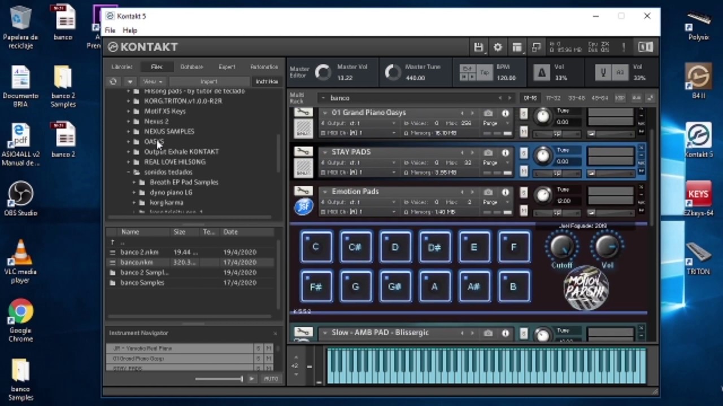Adjust the Master Vol knob

pos(323,72)
